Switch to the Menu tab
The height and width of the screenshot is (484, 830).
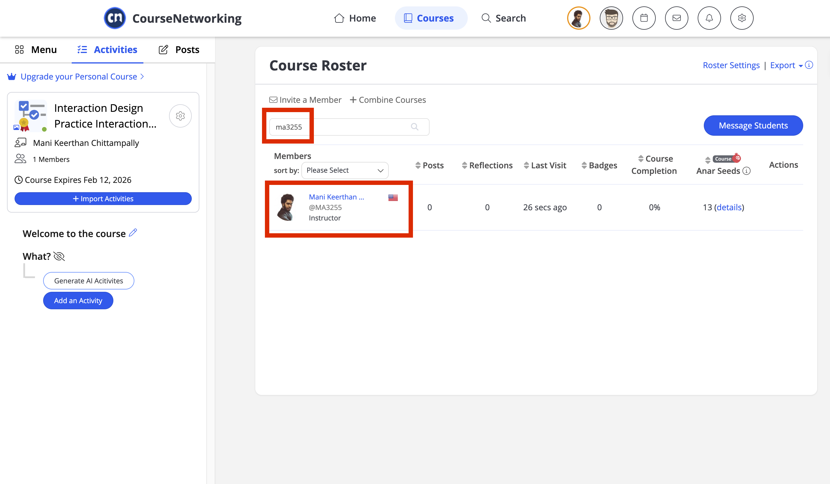coord(36,50)
